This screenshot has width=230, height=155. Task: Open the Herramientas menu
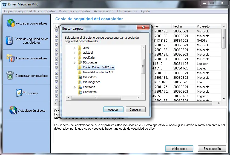[127, 11]
